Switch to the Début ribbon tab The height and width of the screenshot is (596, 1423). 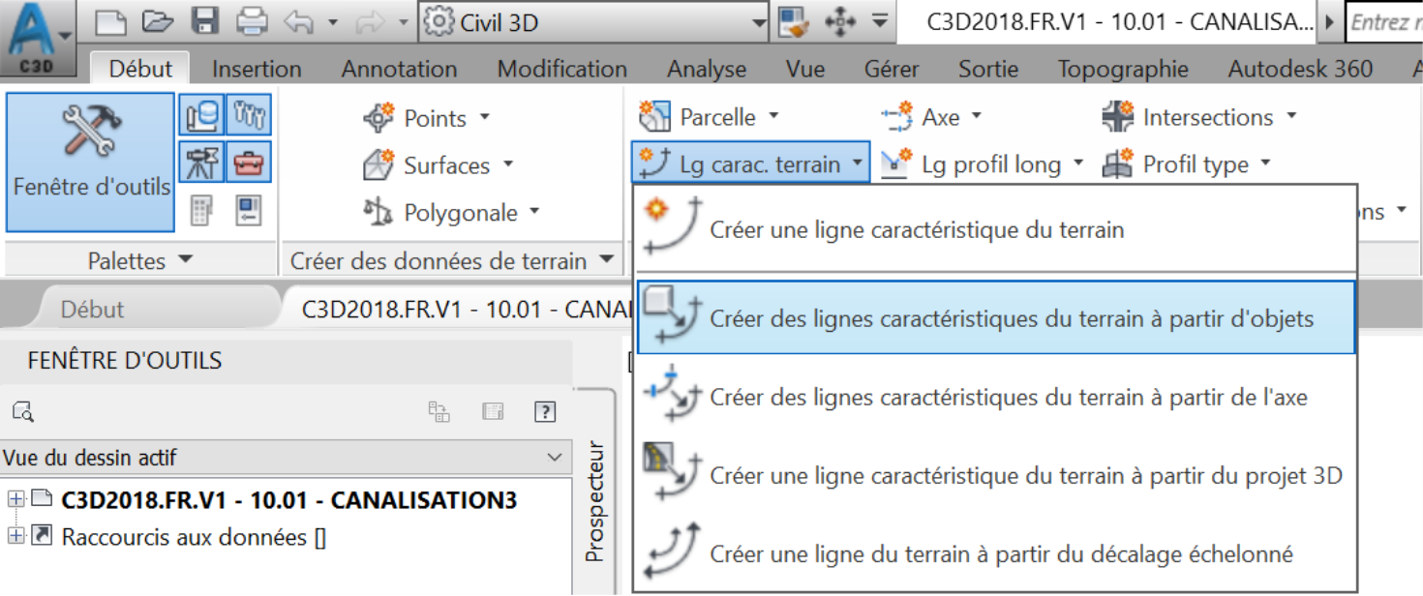click(140, 69)
